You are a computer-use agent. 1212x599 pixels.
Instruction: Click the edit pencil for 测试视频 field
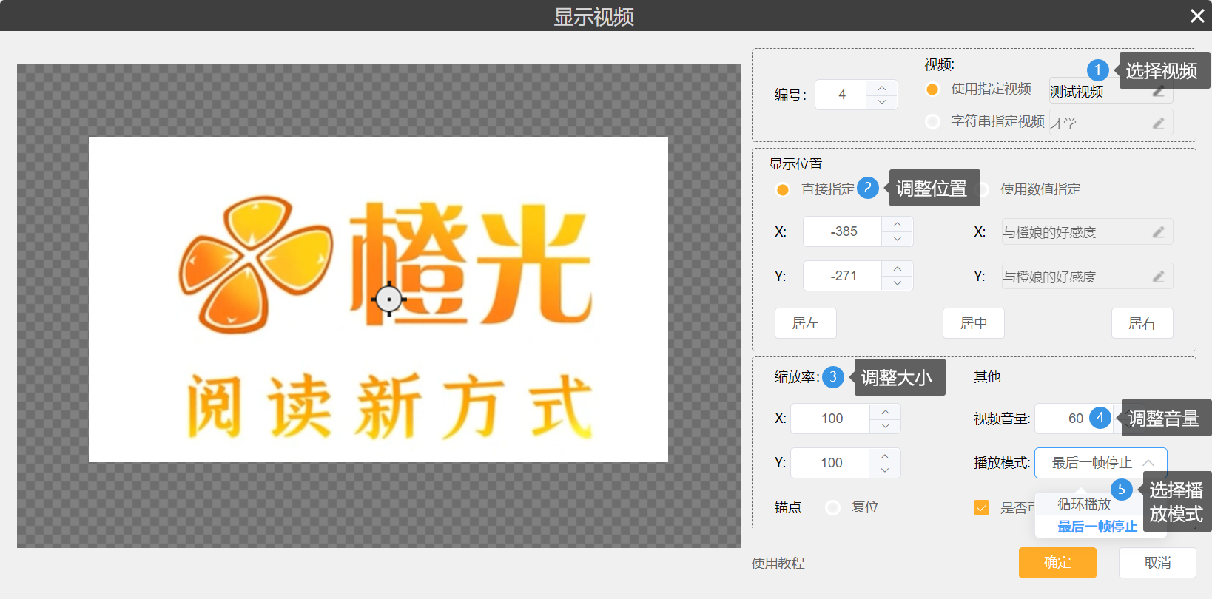(x=1159, y=92)
